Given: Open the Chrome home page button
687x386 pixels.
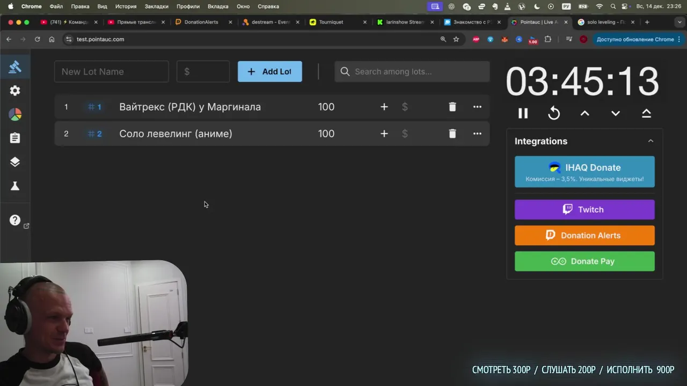Looking at the screenshot, I should (52, 39).
